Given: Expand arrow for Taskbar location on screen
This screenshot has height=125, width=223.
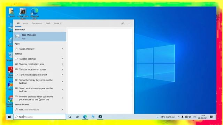Looking at the screenshot, I should coord(62,69).
